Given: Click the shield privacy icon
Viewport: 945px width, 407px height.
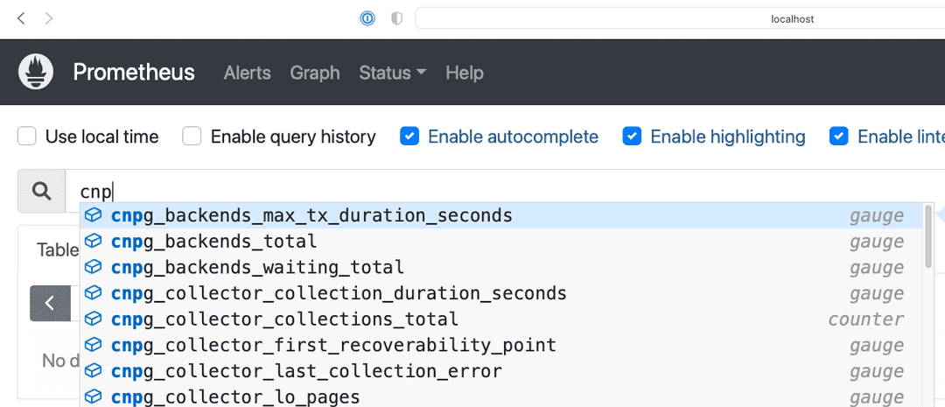Looking at the screenshot, I should pyautogui.click(x=396, y=18).
